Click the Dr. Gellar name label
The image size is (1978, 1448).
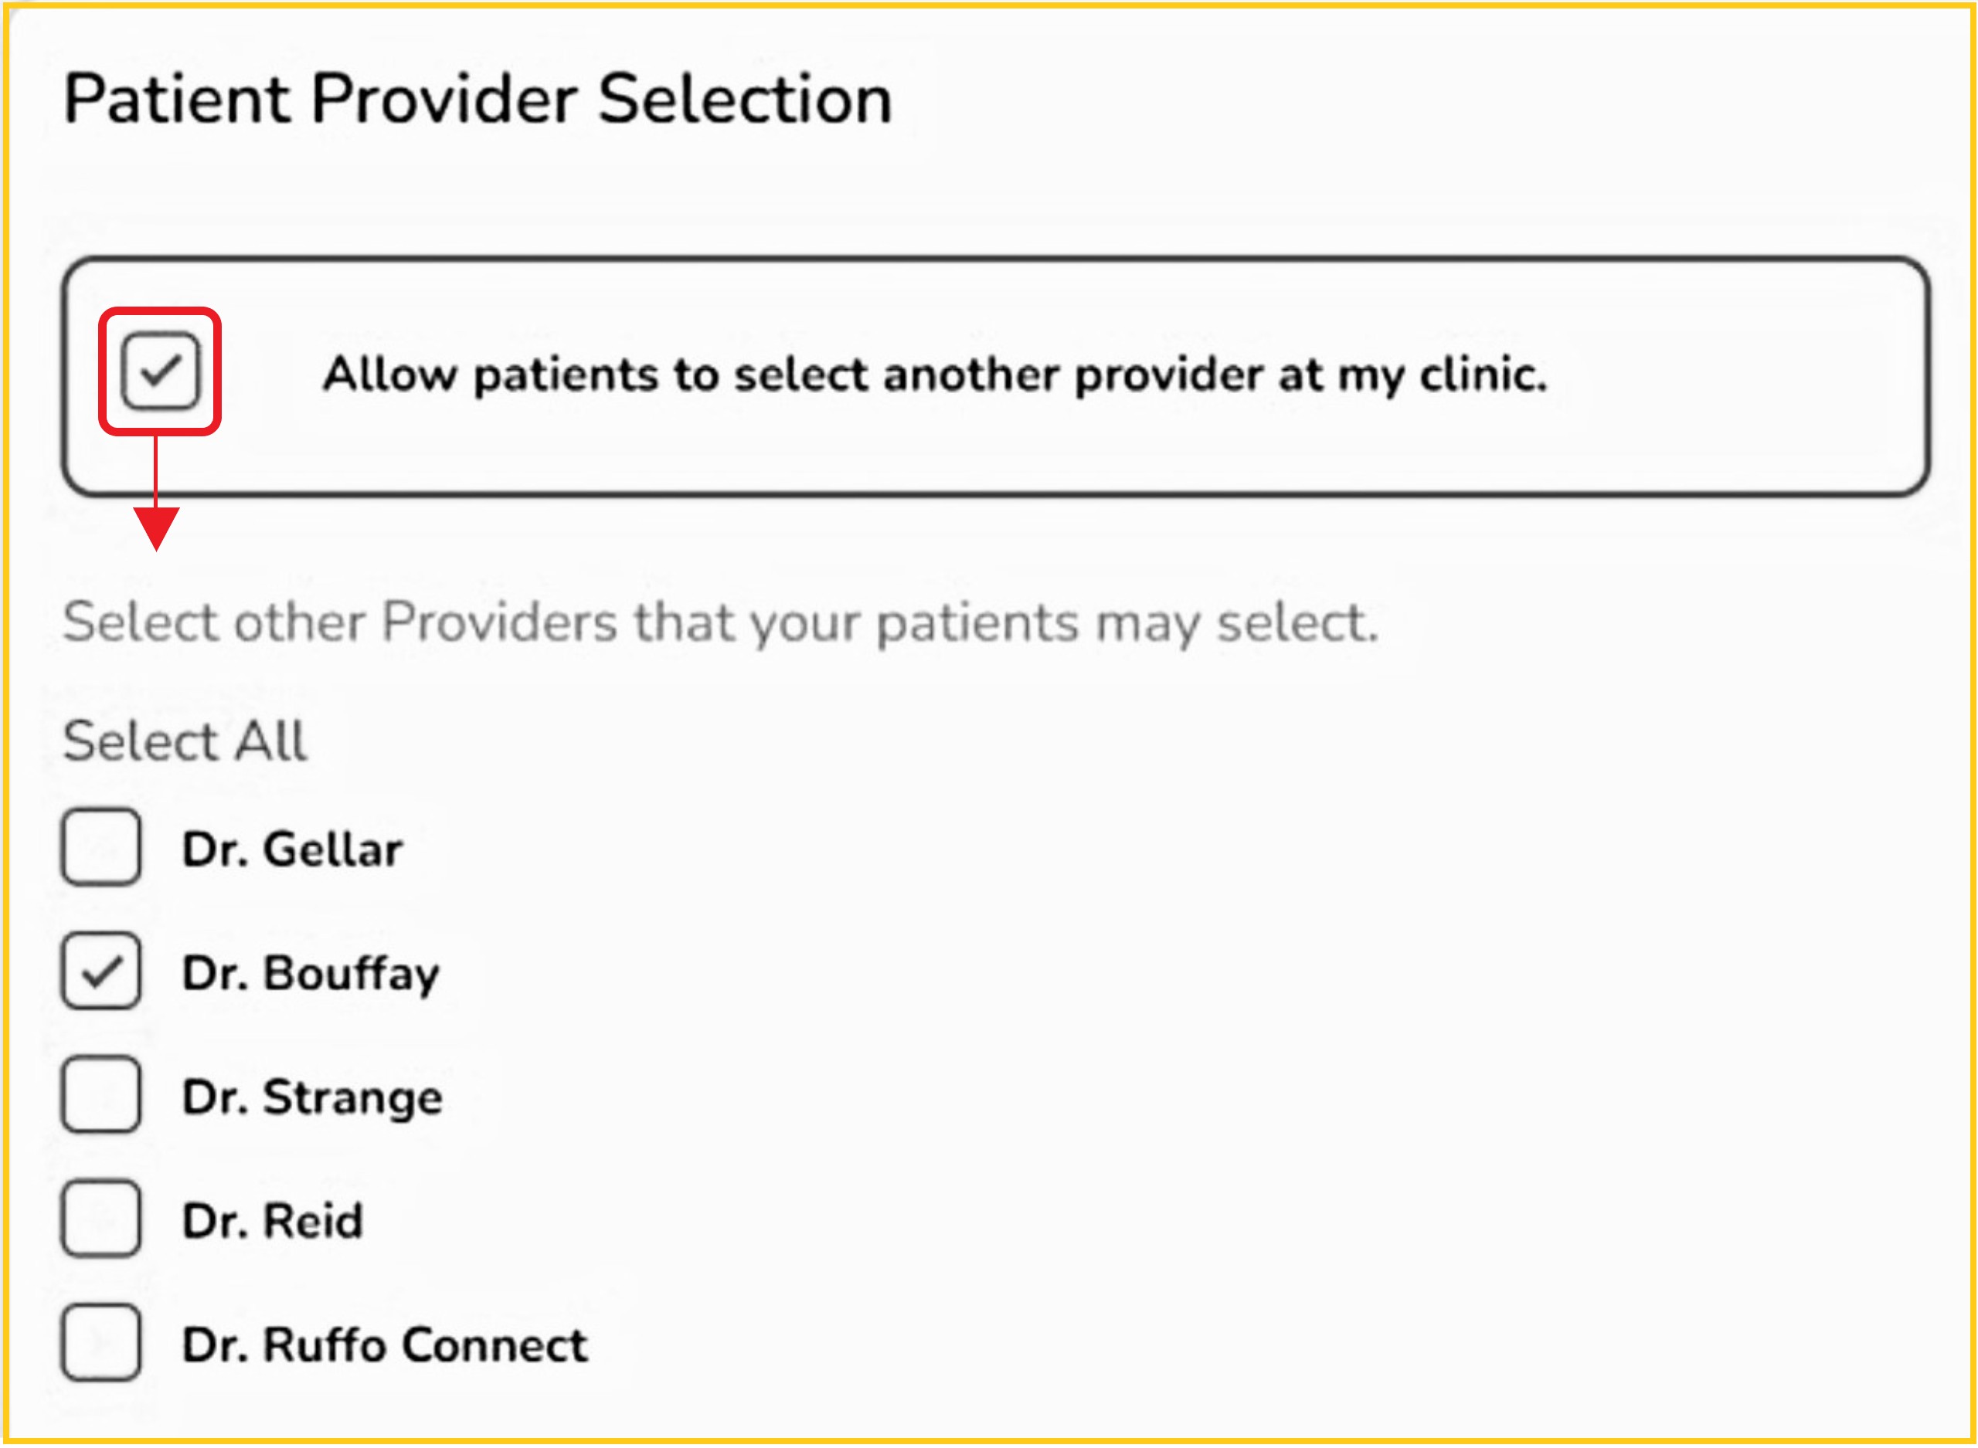coord(292,849)
